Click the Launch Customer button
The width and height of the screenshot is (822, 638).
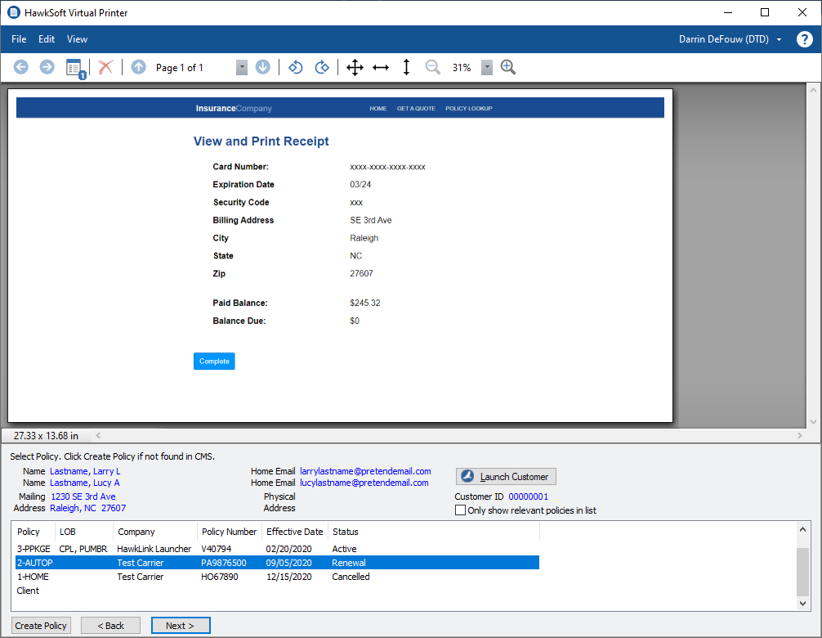[506, 476]
